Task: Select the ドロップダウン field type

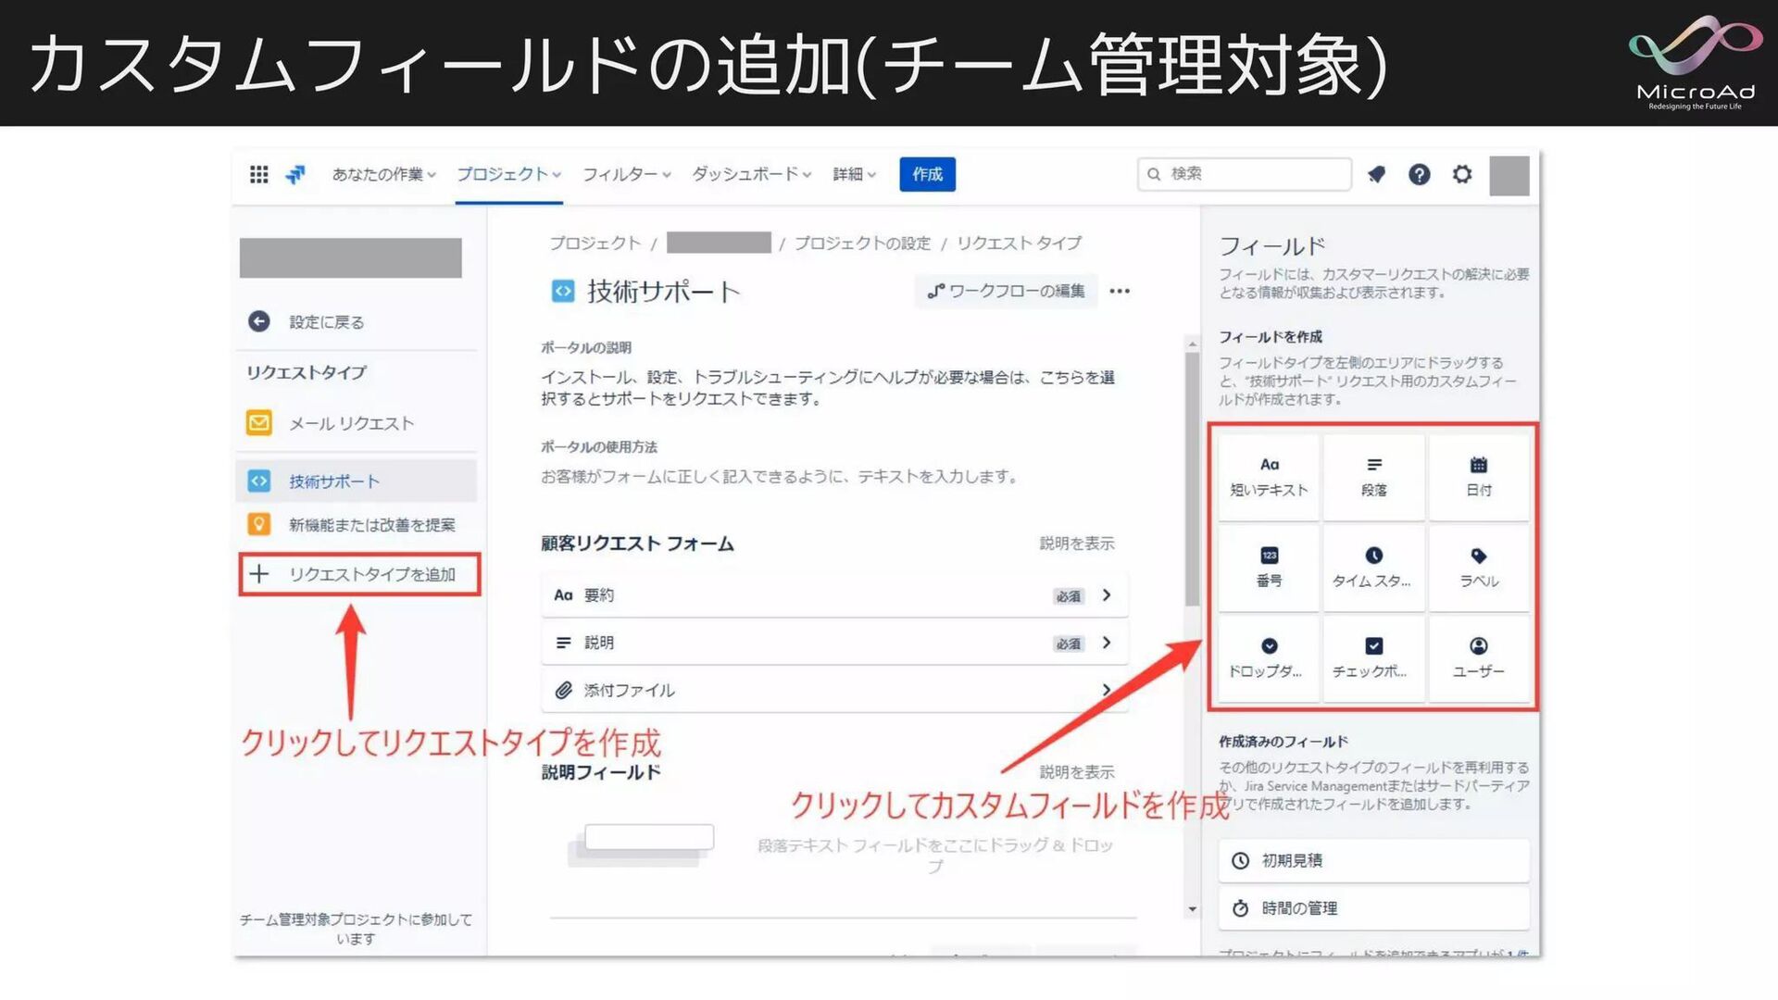Action: coord(1268,657)
